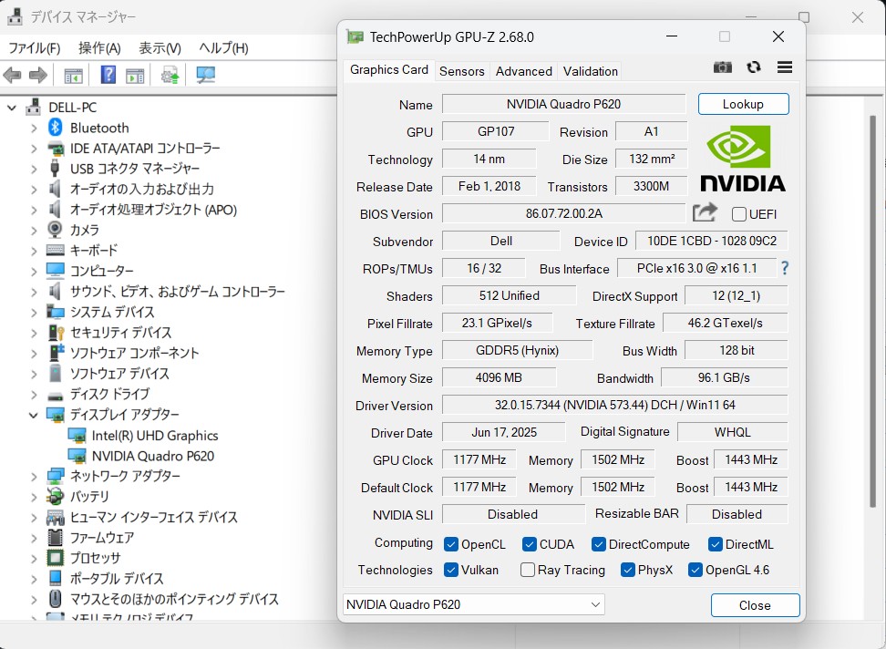The image size is (886, 649).
Task: Switch to the Sensors tab
Action: (461, 71)
